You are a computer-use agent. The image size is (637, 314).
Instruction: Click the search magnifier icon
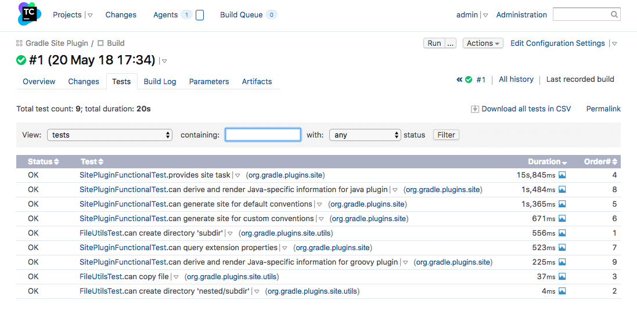[614, 15]
